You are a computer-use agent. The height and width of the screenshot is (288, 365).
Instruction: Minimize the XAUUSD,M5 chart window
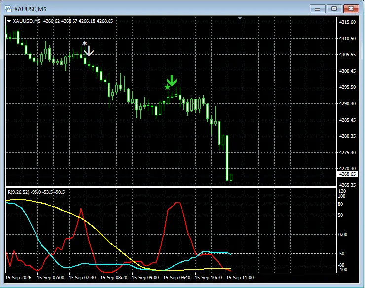click(x=317, y=9)
